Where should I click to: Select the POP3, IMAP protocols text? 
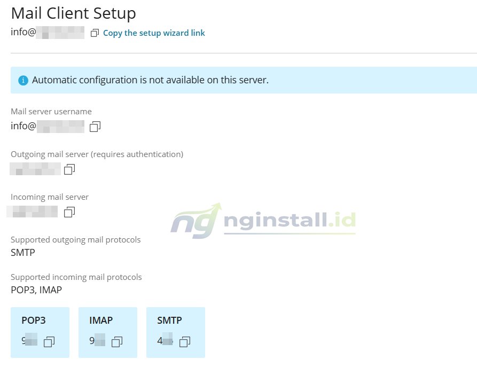pyautogui.click(x=36, y=290)
